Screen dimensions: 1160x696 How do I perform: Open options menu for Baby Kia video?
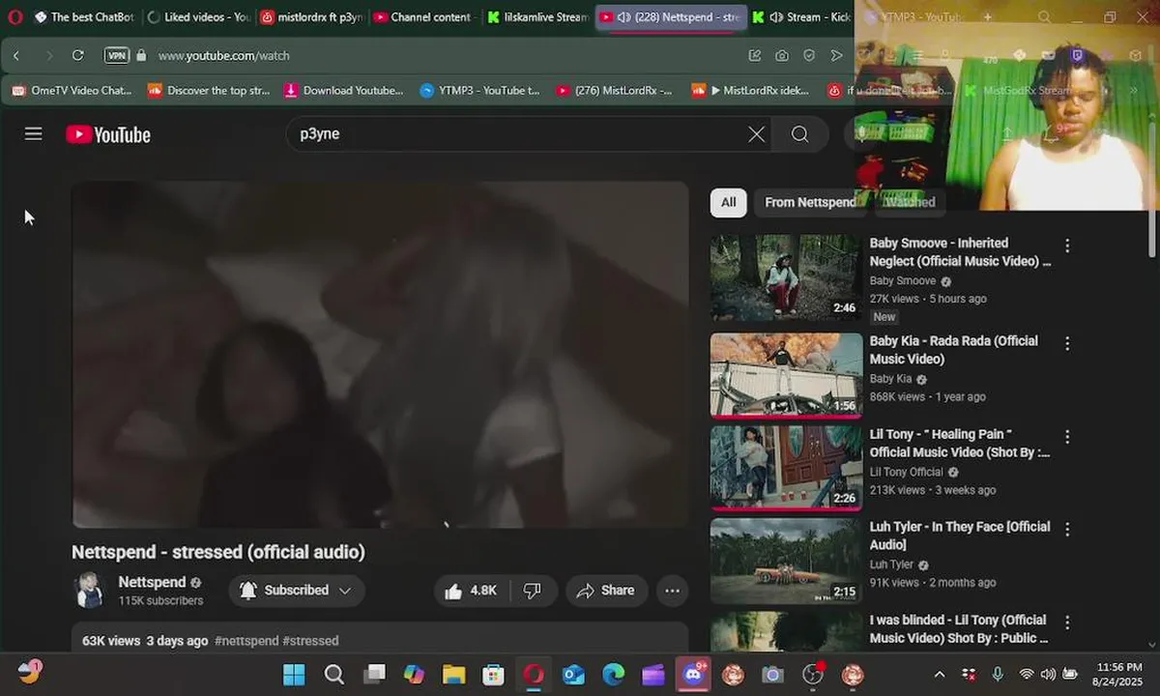(x=1067, y=343)
